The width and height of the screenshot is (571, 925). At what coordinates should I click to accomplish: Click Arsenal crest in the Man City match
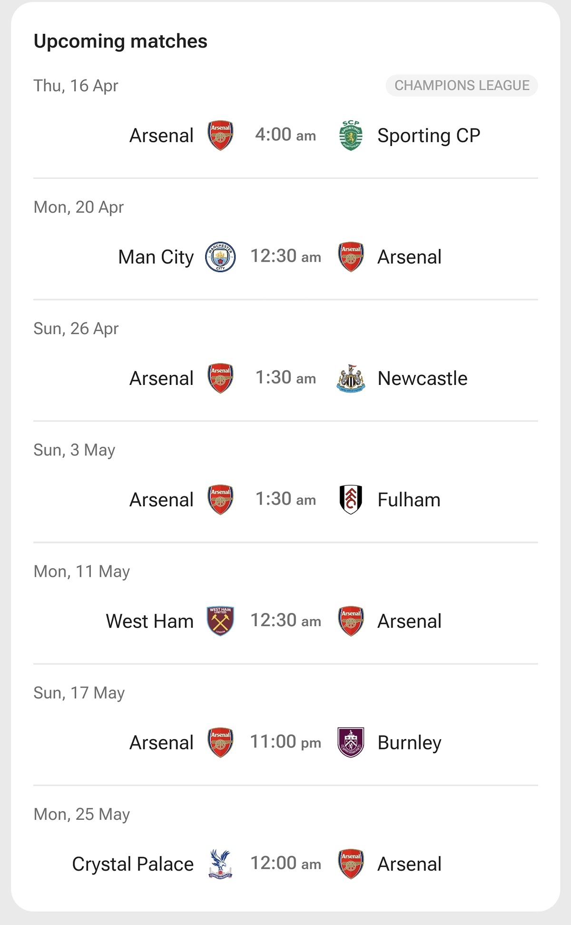coord(351,257)
